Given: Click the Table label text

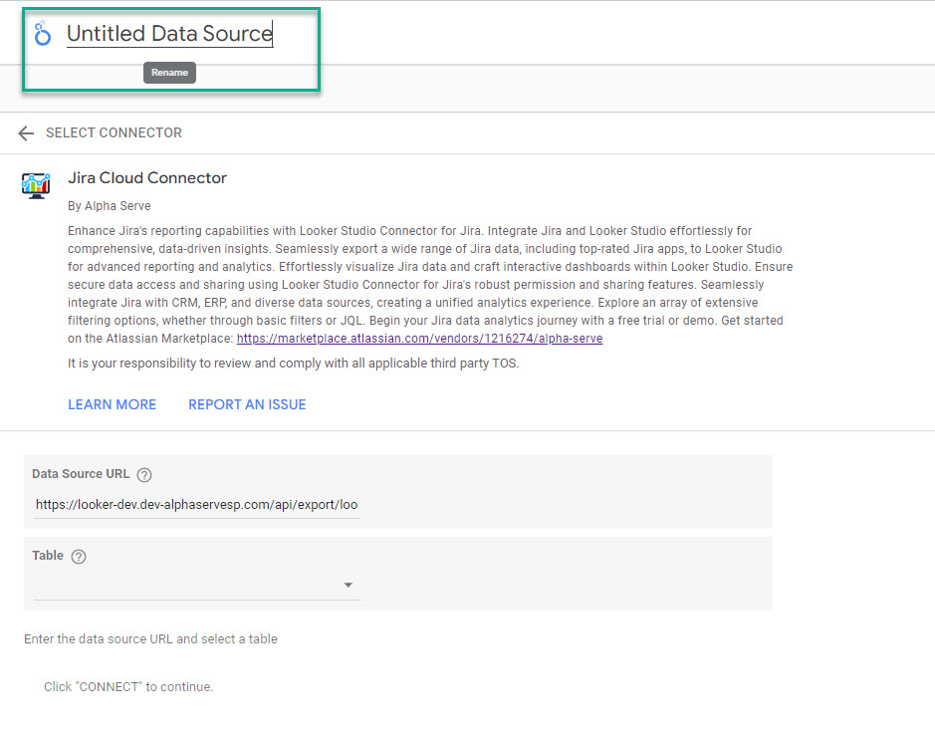Looking at the screenshot, I should coord(48,556).
